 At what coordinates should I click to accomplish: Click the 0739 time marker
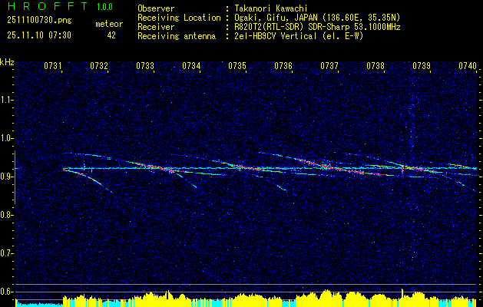click(x=422, y=66)
